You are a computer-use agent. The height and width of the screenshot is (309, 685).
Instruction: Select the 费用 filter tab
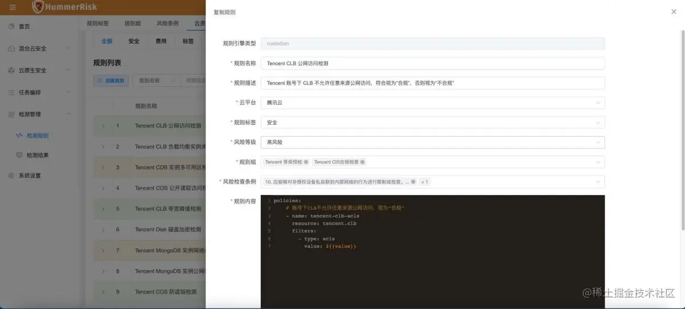tap(161, 41)
